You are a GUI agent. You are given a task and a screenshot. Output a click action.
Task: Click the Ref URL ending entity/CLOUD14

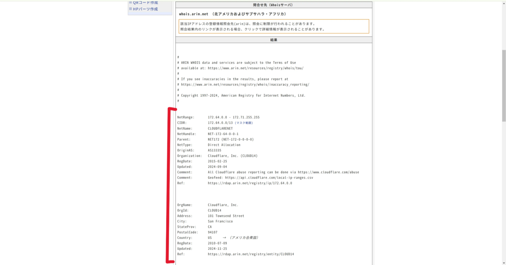click(x=251, y=254)
